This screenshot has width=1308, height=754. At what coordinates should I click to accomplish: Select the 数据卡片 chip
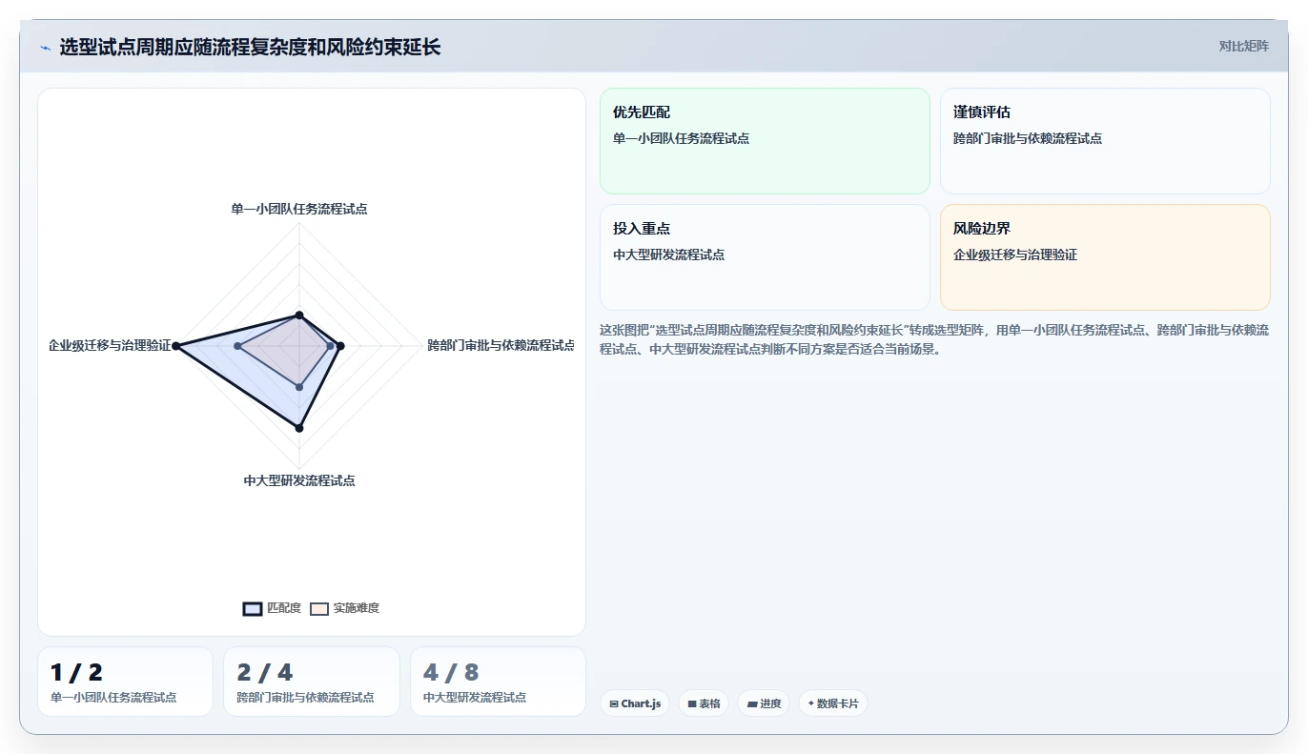(x=833, y=703)
